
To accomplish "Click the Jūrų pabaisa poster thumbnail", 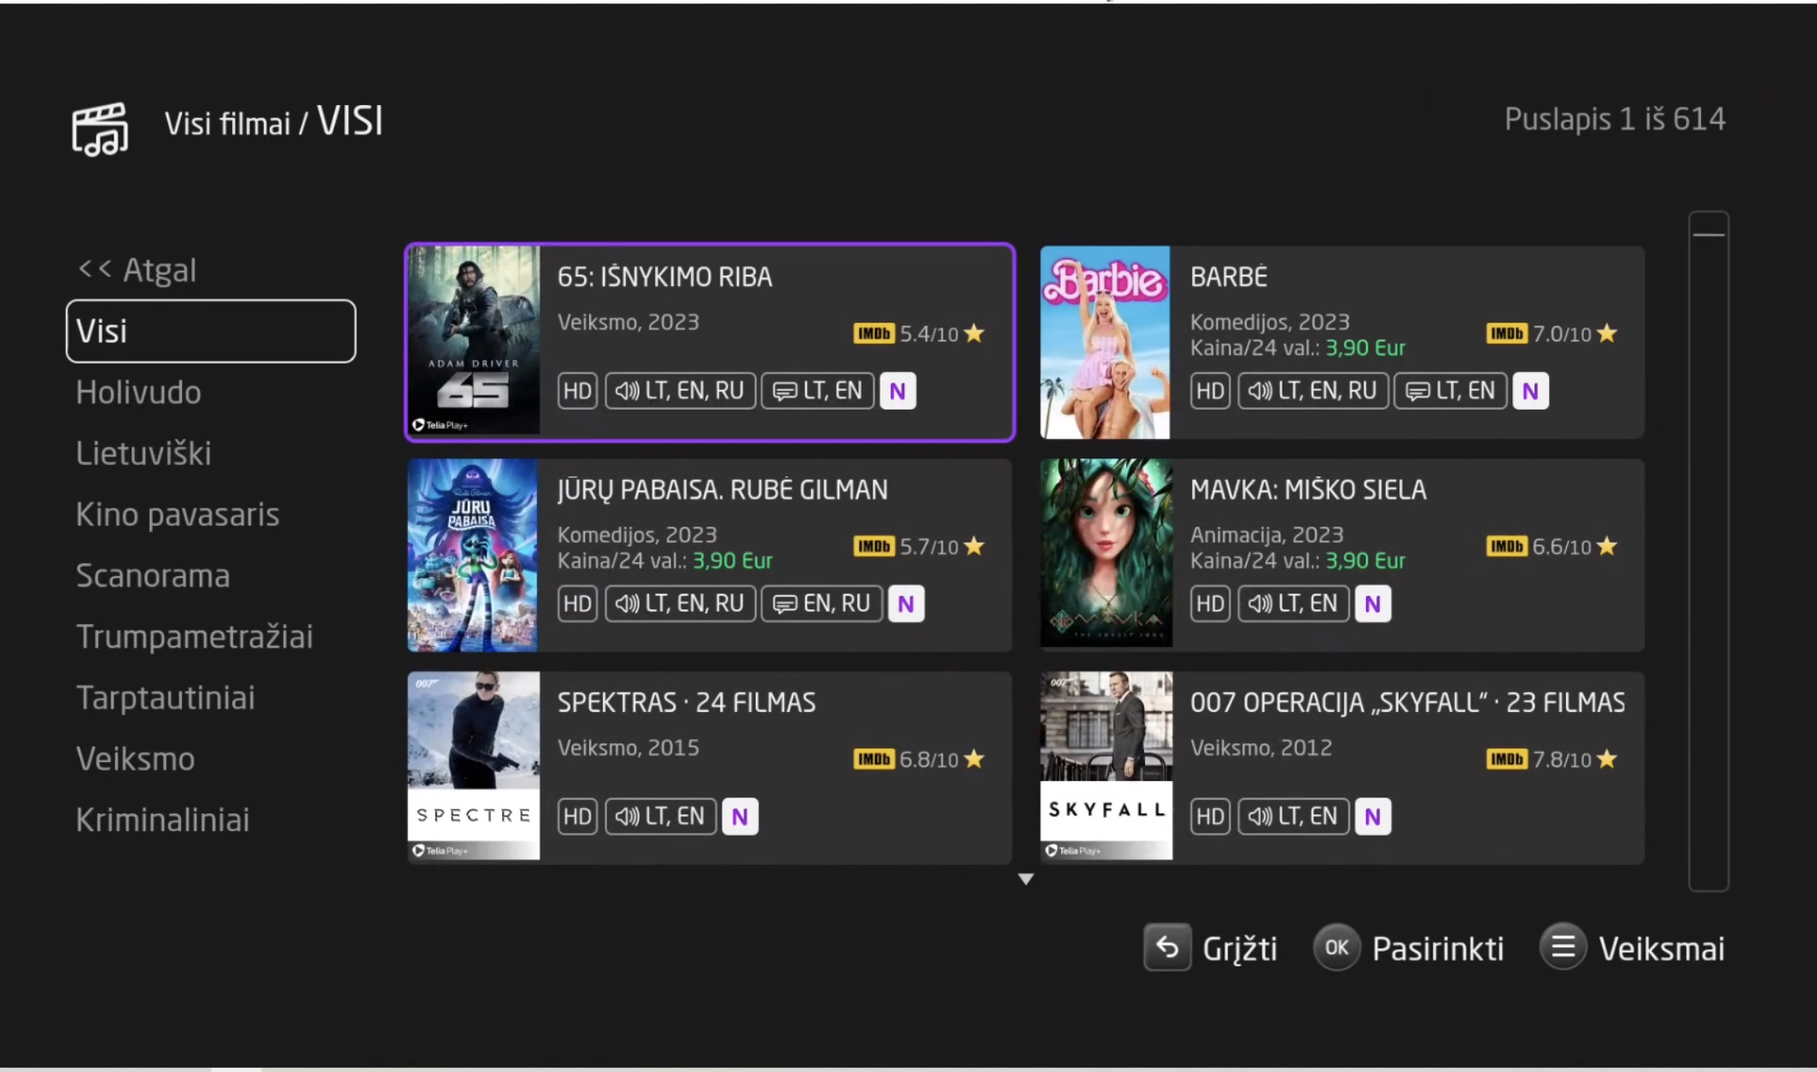I will coord(473,555).
